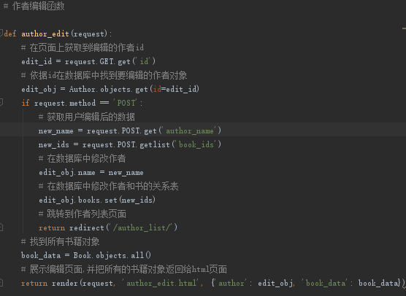Click the 'author_edit.html' template name string
406x296 pixels.
point(161,283)
